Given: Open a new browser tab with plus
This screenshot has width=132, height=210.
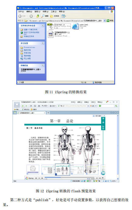Looking at the screenshot, I should point(48,113).
